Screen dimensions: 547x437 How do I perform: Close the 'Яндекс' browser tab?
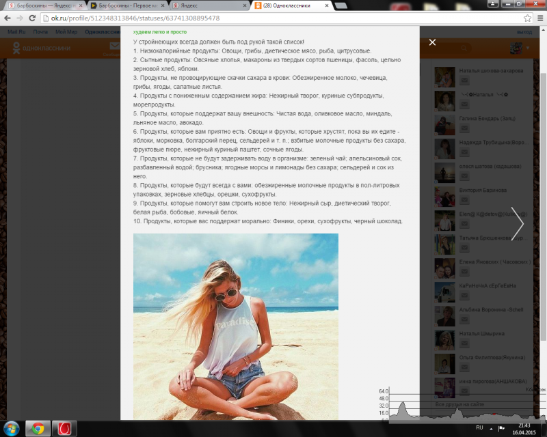[x=245, y=5]
